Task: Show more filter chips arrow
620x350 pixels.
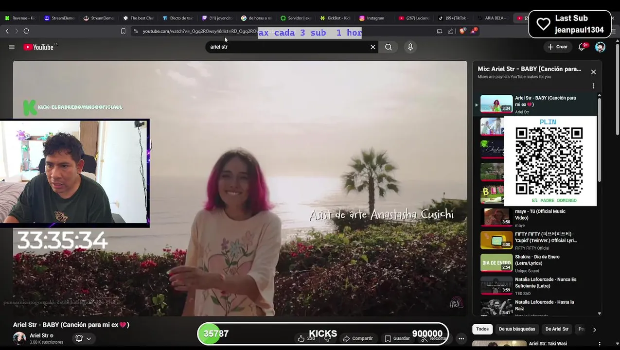Action: tap(594, 330)
